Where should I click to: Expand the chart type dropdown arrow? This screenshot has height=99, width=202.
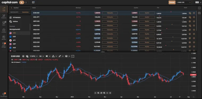point(50,56)
